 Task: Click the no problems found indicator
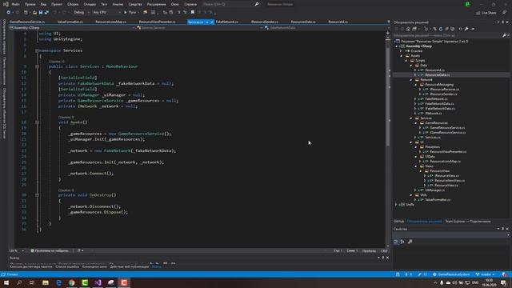pos(50,250)
